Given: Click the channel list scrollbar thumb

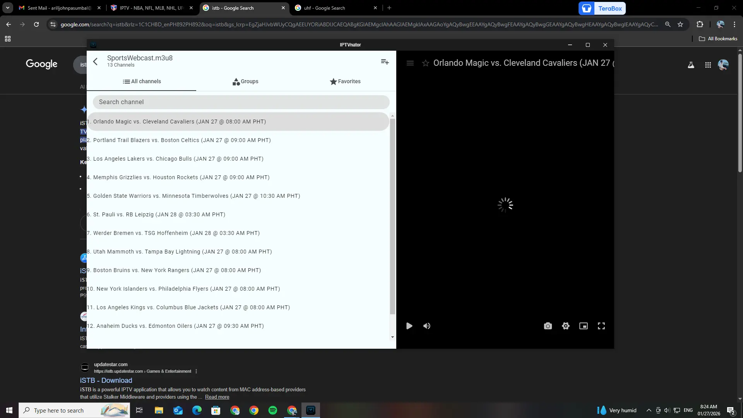Looking at the screenshot, I should [x=392, y=217].
